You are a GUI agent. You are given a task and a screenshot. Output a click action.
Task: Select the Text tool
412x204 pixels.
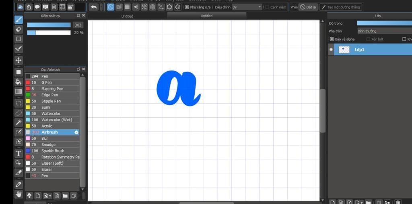click(19, 153)
